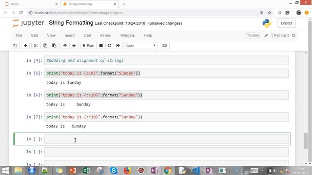Click the Logout button
This screenshot has width=312, height=175.
click(x=287, y=23)
